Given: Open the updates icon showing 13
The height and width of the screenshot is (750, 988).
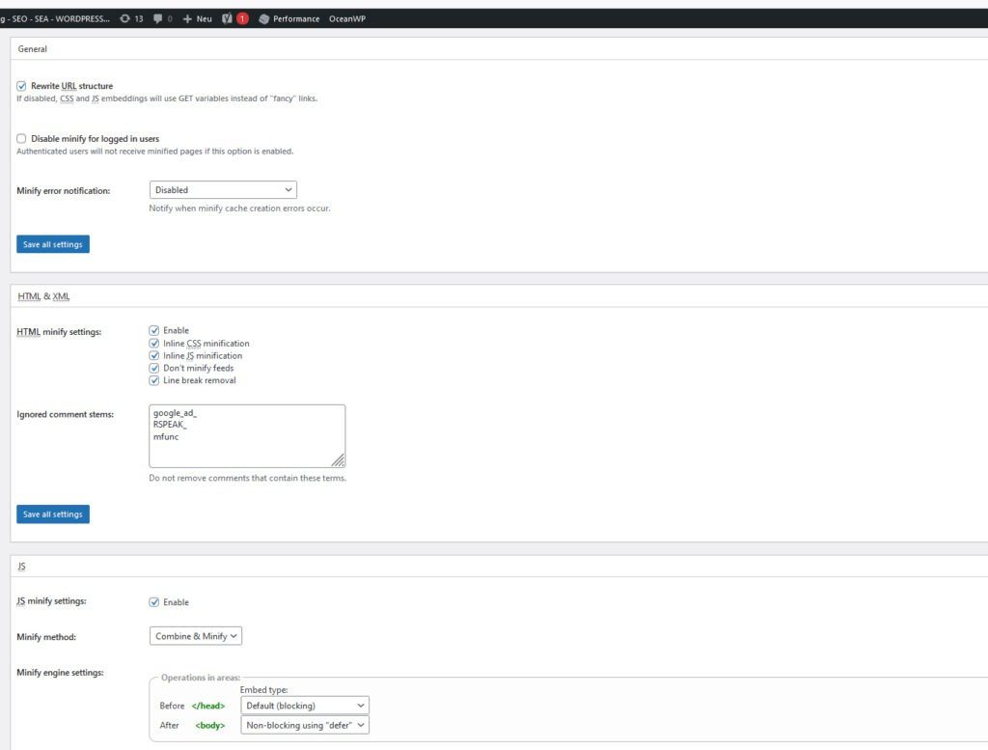Looking at the screenshot, I should 131,19.
